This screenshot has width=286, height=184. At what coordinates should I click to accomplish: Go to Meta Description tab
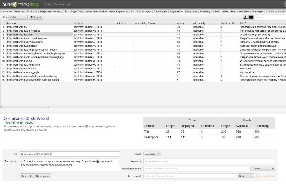(96, 11)
